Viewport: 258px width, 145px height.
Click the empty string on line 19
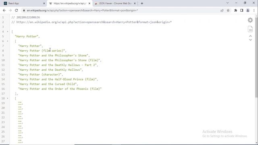click(x=20, y=103)
